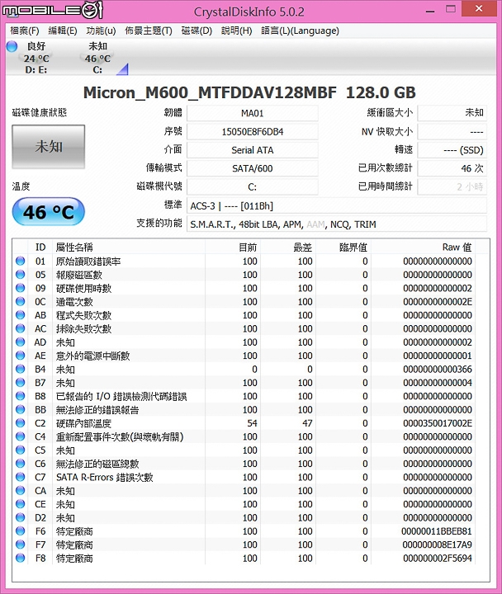Image resolution: width=502 pixels, height=594 pixels.
Task: Click the status dot for attribute B8
Action: click(x=21, y=396)
